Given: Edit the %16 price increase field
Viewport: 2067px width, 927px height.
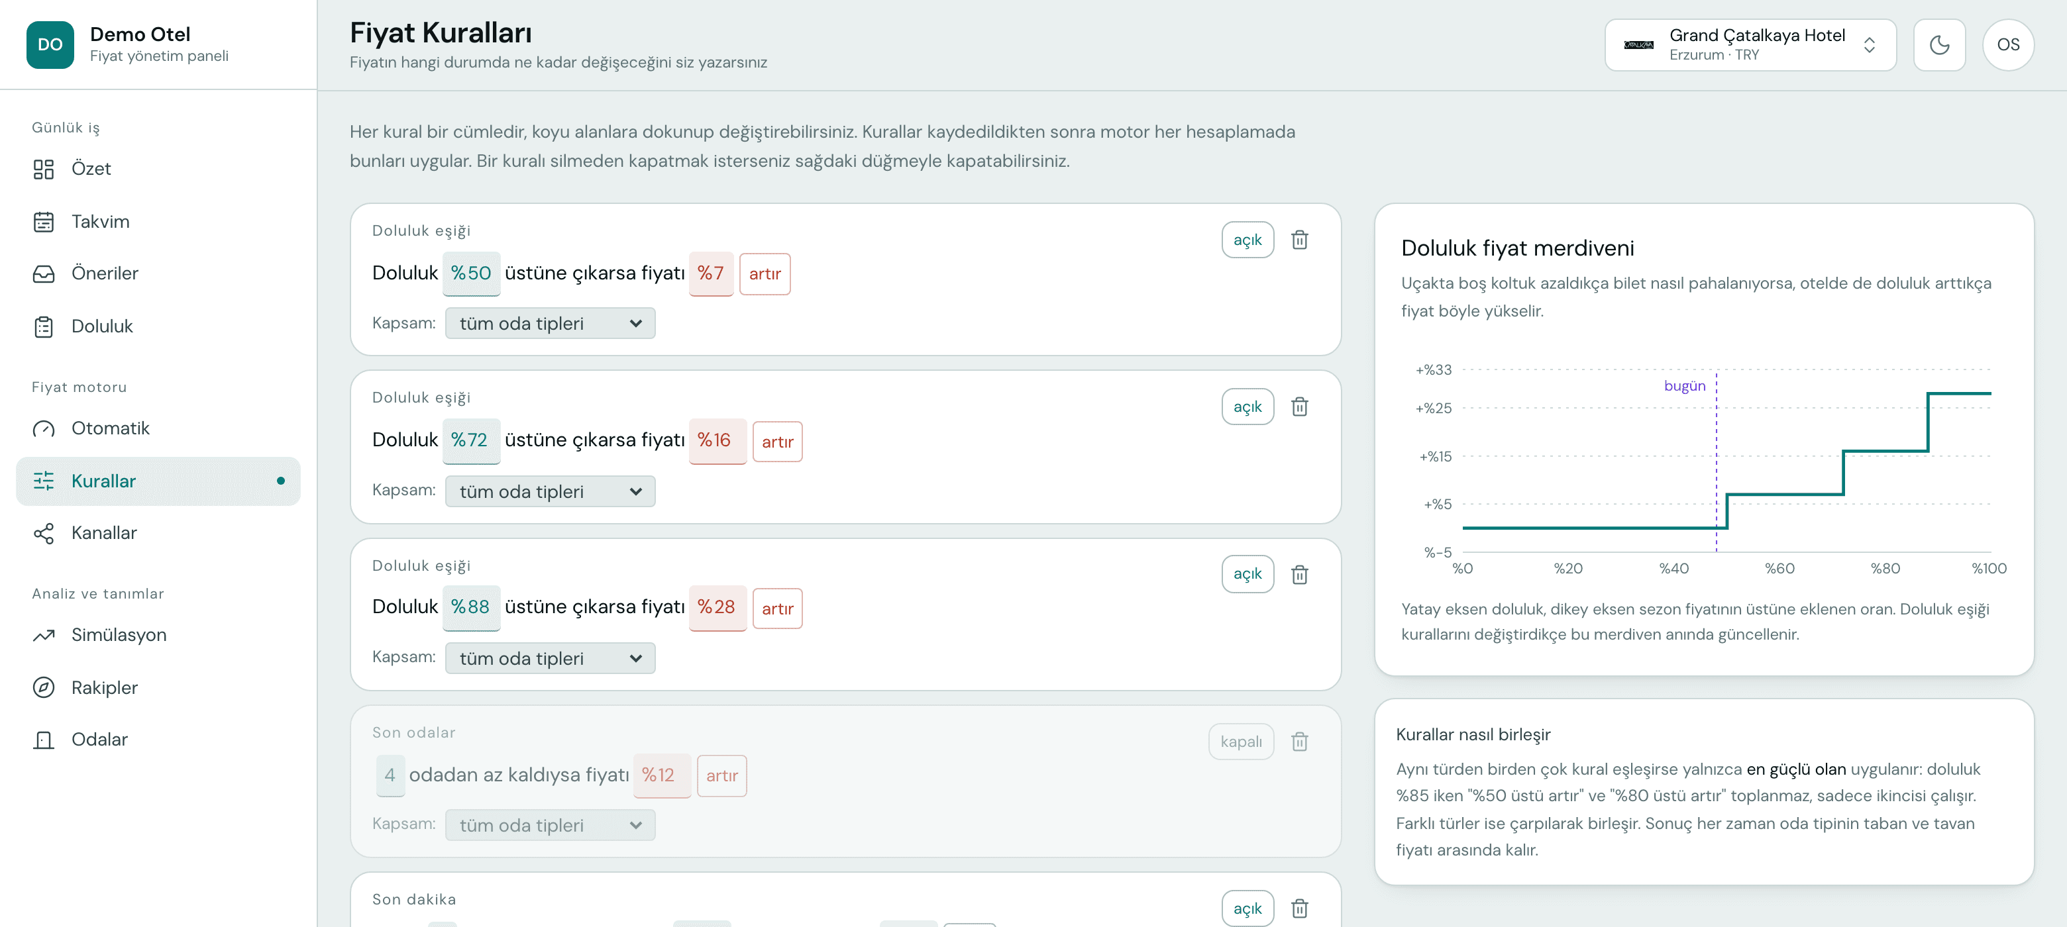Looking at the screenshot, I should coord(717,440).
